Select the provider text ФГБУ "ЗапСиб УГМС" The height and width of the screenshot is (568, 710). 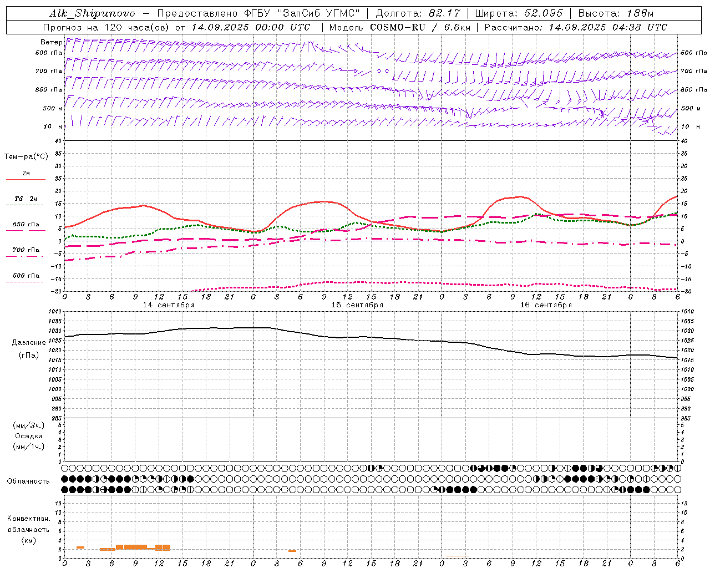302,14
